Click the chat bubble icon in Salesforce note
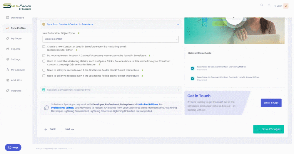294x154 pixels. [x=46, y=108]
